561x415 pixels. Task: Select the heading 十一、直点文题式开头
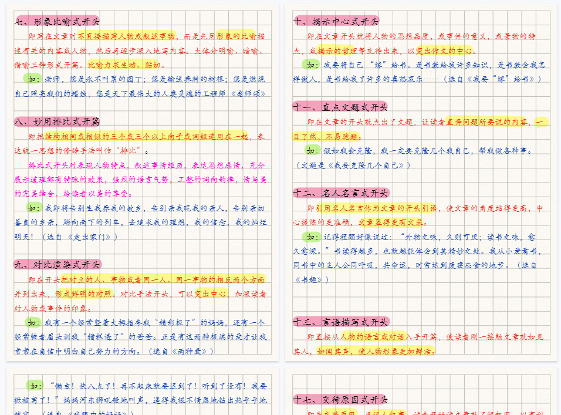pos(342,107)
